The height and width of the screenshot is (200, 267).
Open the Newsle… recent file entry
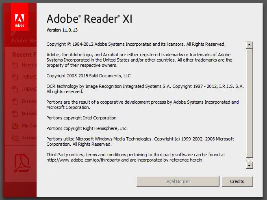pos(29,65)
